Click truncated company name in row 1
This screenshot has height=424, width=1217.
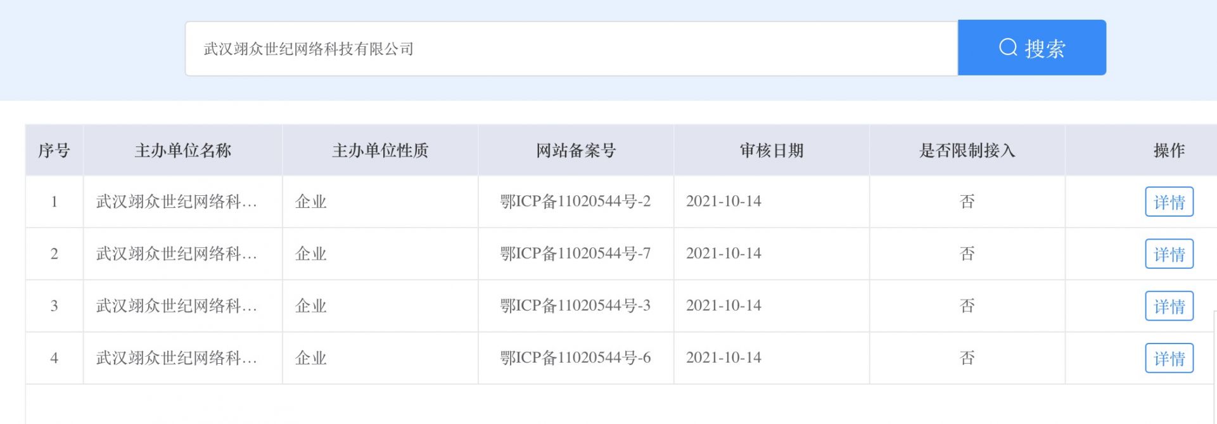point(176,202)
